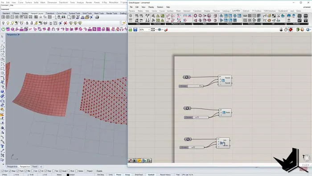Open the Curve Tools tab in Rhino
The width and height of the screenshot is (312, 176).
tap(62, 13)
